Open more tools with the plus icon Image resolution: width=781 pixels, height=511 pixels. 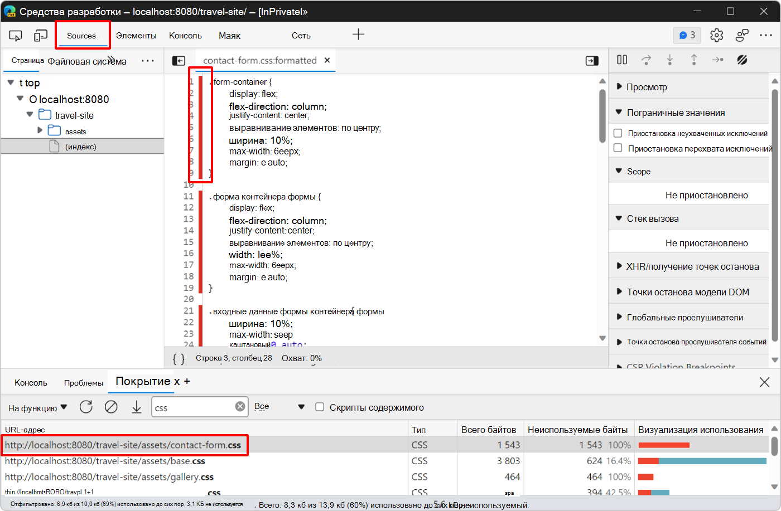click(x=358, y=35)
